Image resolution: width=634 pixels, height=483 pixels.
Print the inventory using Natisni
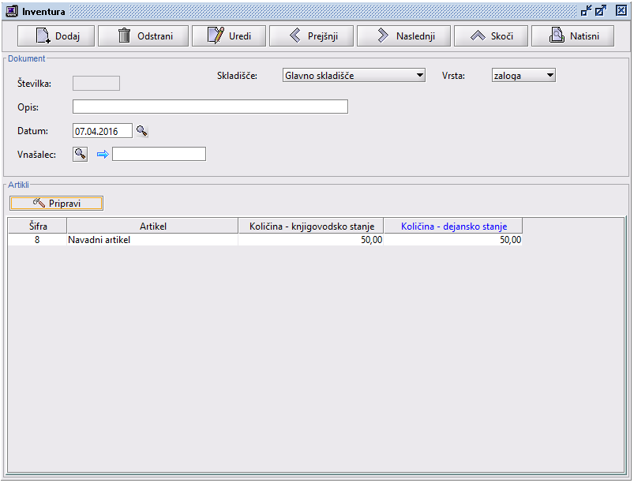tap(572, 36)
